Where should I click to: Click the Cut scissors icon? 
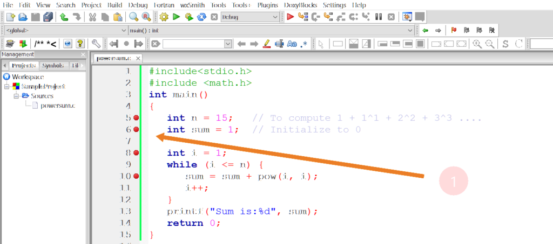93,17
